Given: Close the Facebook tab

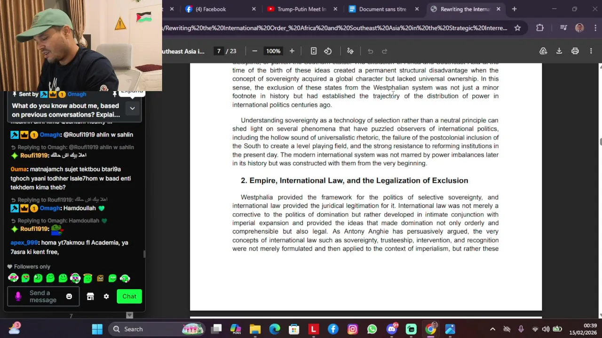Looking at the screenshot, I should click(254, 9).
